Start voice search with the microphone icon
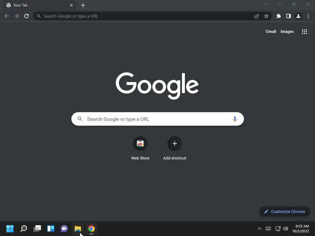 (x=235, y=119)
